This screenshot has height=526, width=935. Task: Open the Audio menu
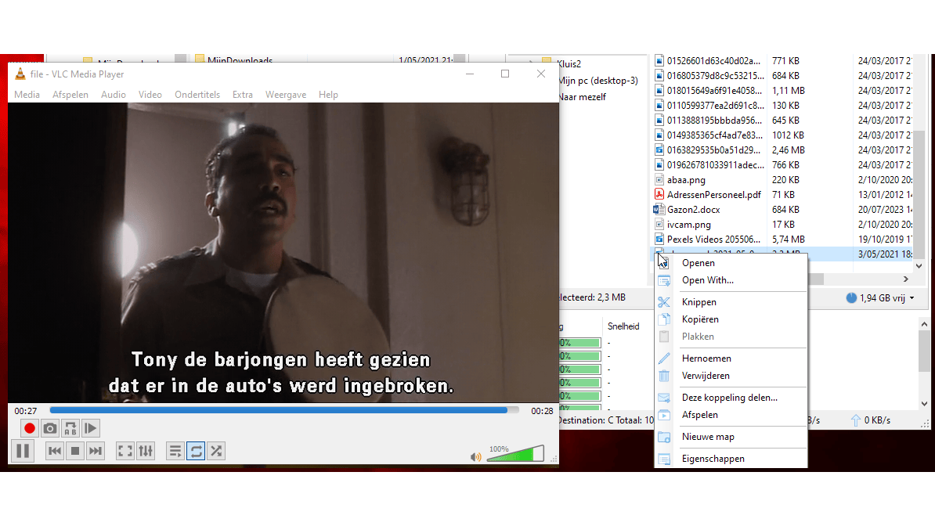[114, 94]
